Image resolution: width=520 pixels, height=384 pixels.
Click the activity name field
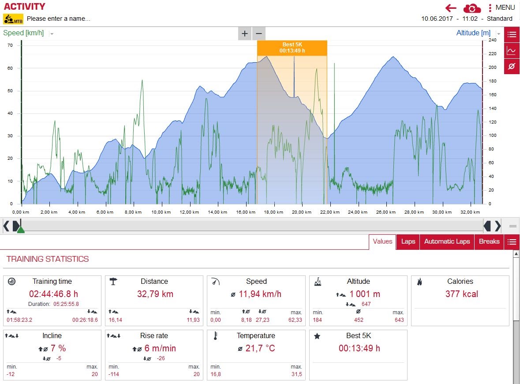(58, 19)
